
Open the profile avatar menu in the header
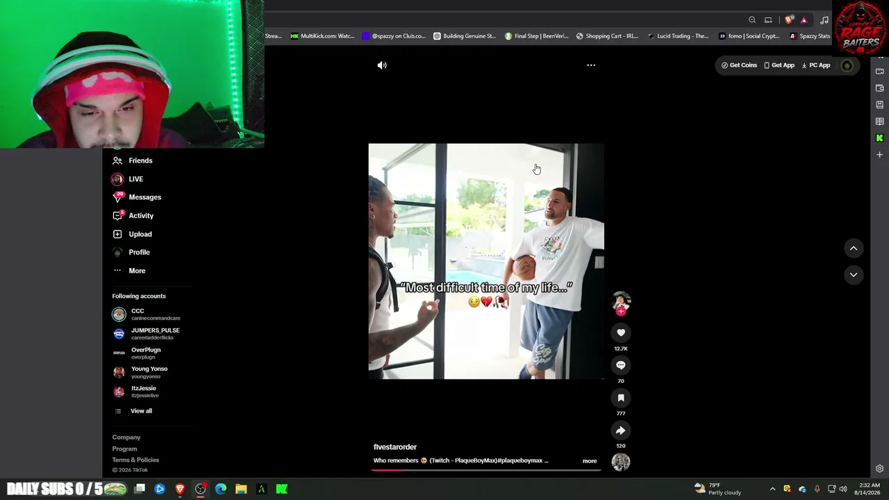click(847, 65)
